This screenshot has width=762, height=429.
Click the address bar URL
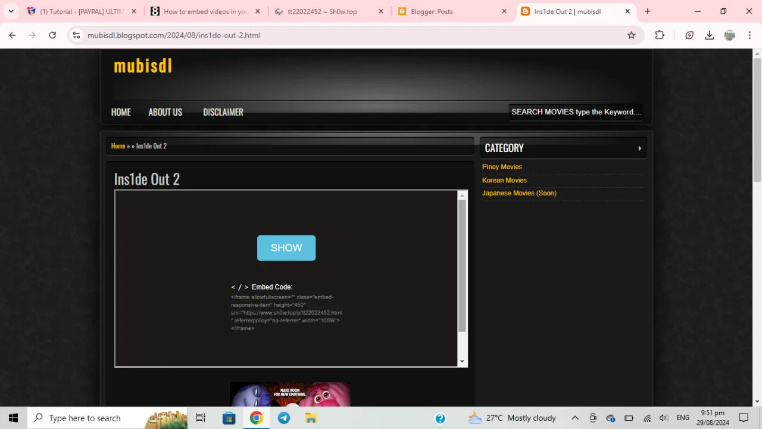click(x=174, y=35)
